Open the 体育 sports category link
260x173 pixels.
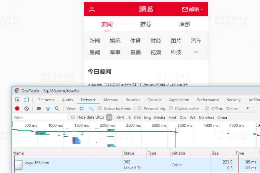[135, 41]
